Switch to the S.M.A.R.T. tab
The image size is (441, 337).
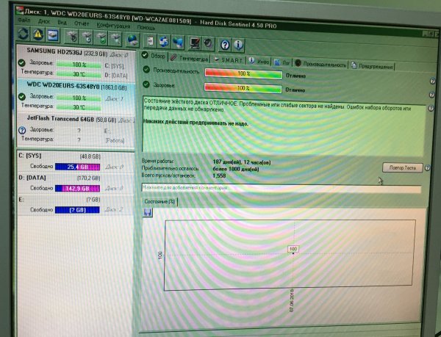pos(232,59)
